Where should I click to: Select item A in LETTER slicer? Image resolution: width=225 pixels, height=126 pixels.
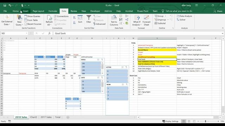pos(117,71)
